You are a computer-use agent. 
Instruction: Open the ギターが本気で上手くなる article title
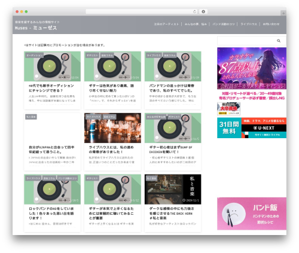111,214
